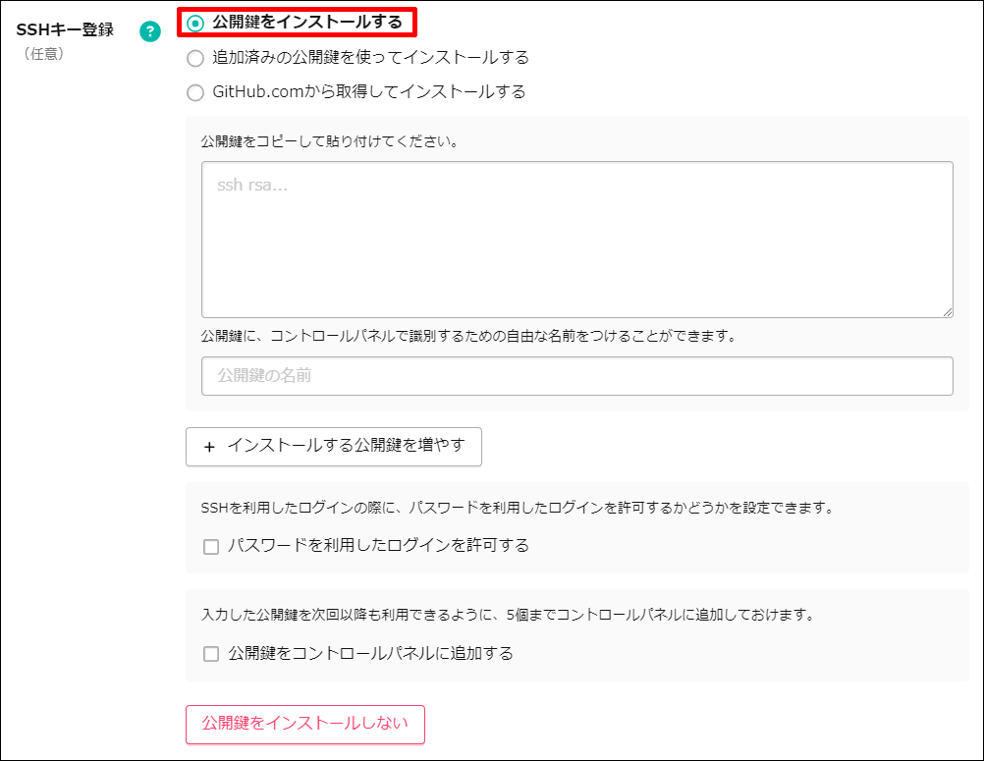The width and height of the screenshot is (984, 761).
Task: Choose 追加済みの公開鍵を使ってインストールする
Action: point(194,59)
